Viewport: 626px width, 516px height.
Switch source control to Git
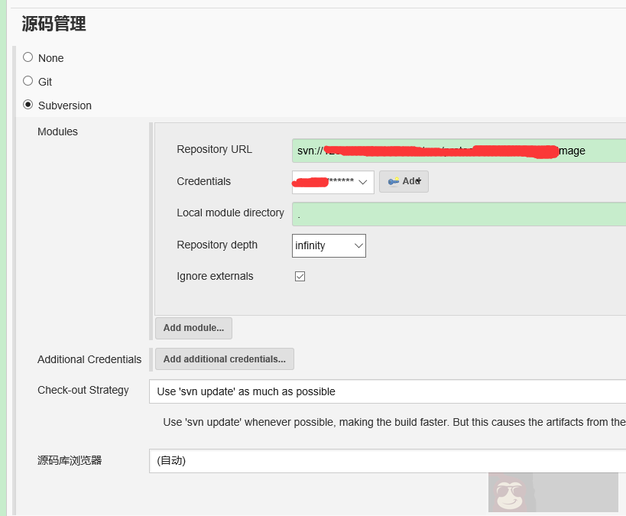coord(28,81)
